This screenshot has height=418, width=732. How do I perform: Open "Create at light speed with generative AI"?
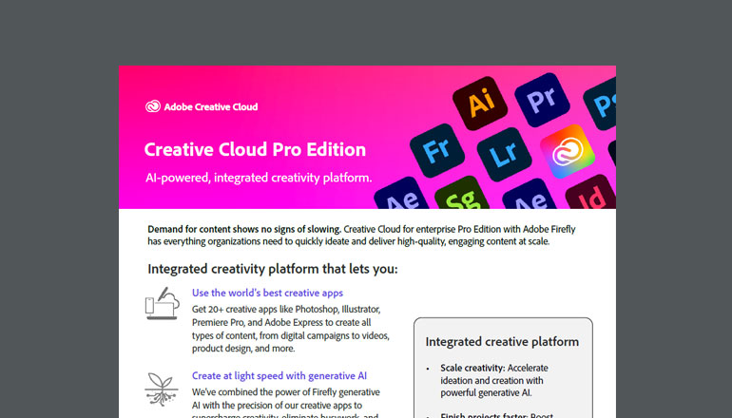point(280,375)
